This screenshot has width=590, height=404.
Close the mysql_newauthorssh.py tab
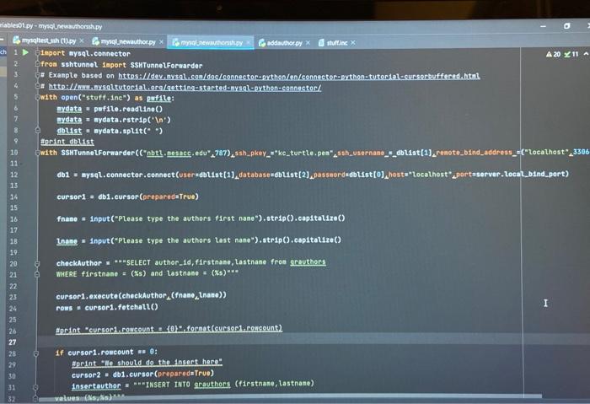249,42
